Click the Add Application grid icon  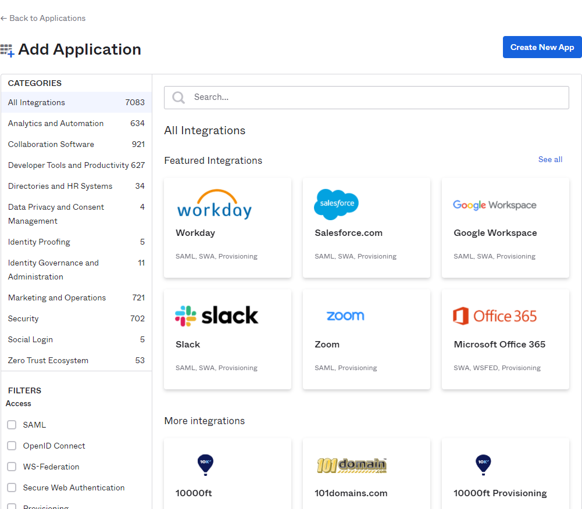[x=7, y=51]
